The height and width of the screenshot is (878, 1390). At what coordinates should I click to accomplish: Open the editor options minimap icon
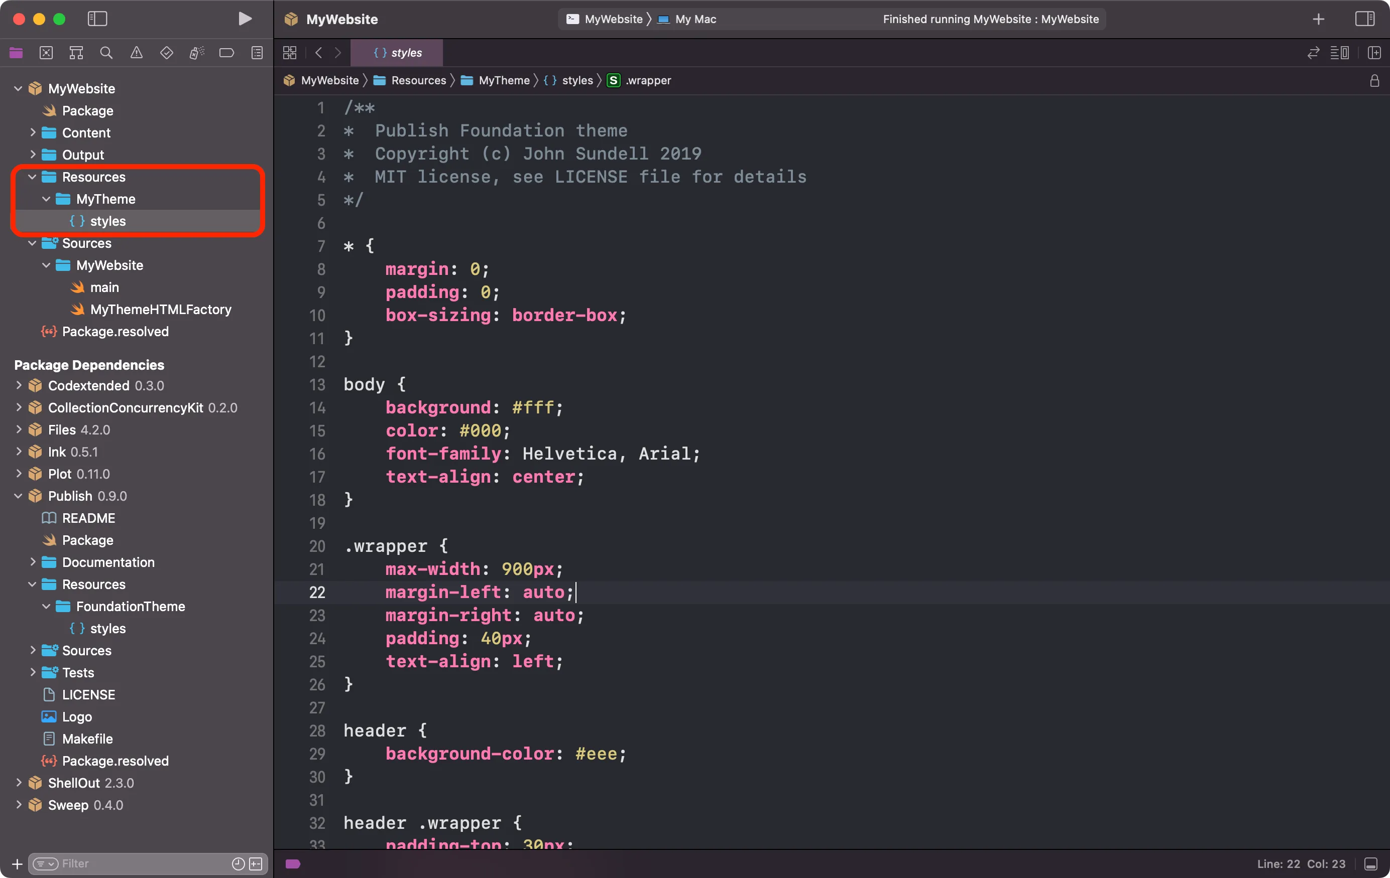[1341, 53]
